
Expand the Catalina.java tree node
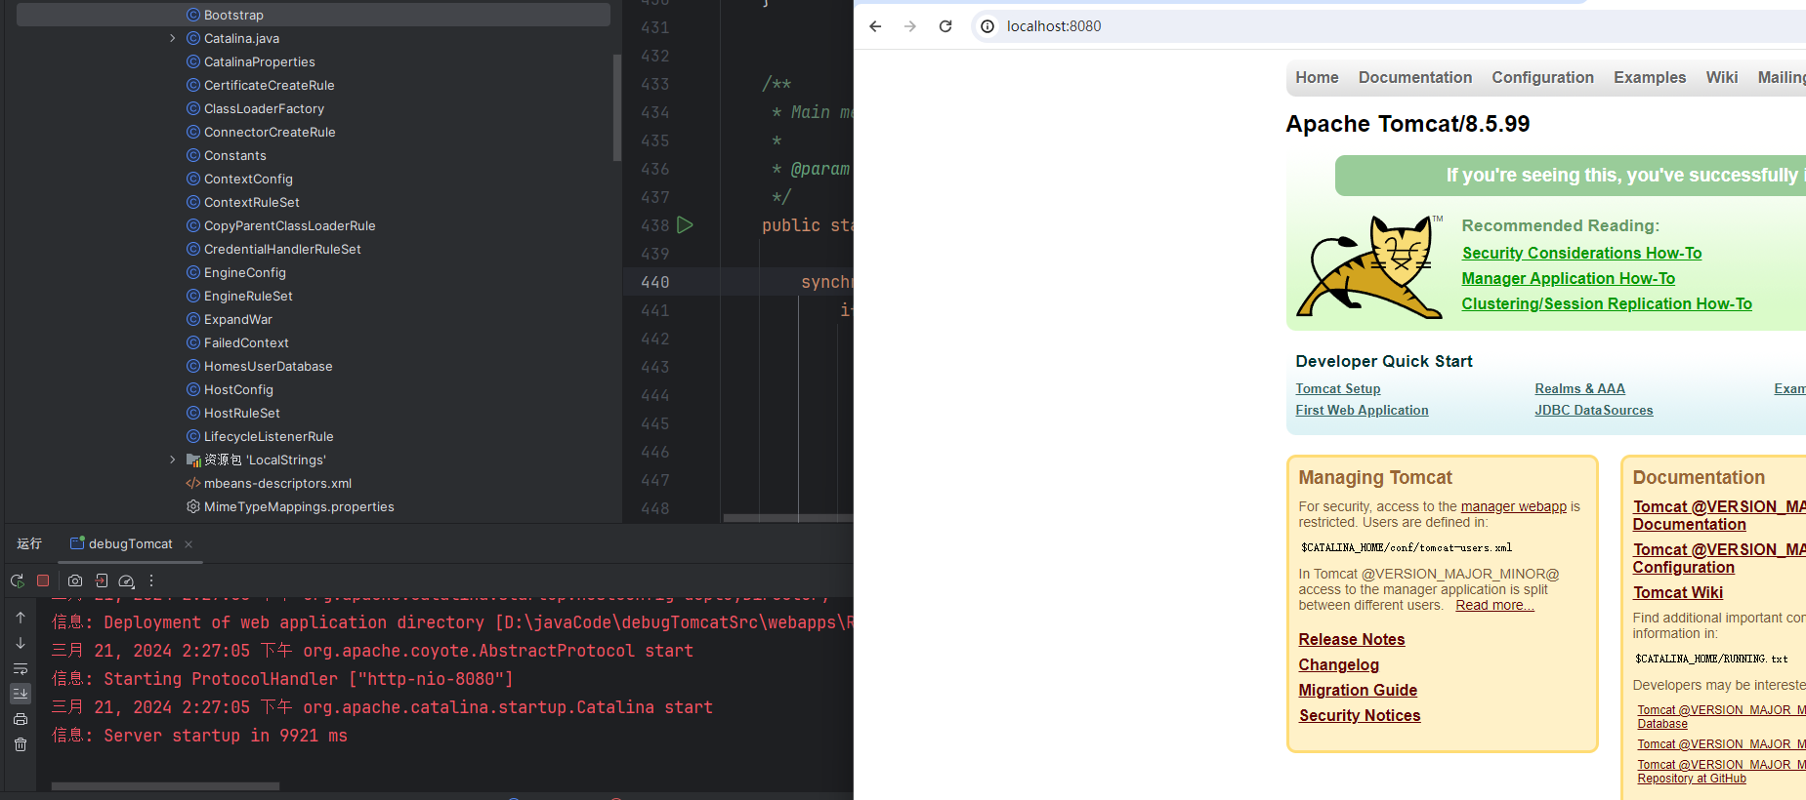click(x=173, y=38)
